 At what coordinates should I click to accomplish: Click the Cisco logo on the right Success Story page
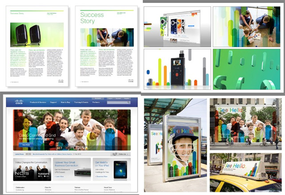click(130, 81)
